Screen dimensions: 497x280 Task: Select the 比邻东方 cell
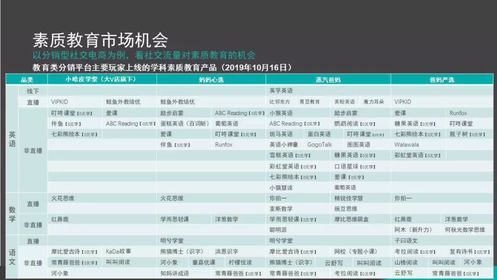[x=280, y=102]
